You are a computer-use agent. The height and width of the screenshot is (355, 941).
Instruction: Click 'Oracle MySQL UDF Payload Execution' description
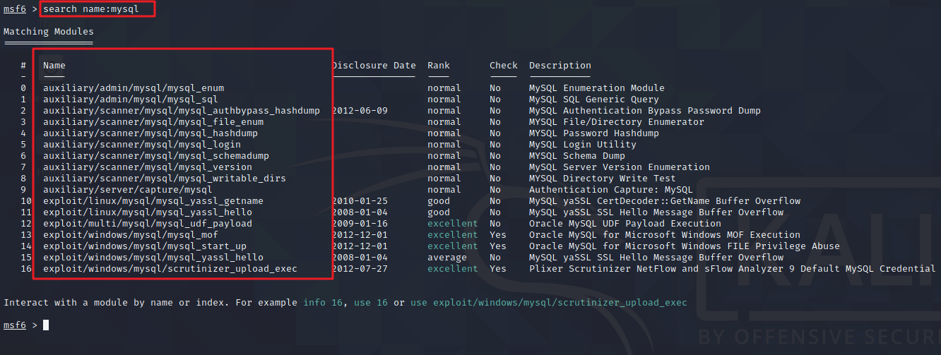pos(625,224)
